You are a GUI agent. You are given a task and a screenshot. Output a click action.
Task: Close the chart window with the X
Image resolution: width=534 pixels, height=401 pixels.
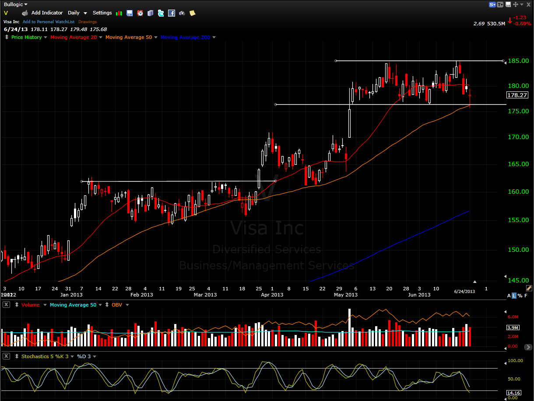coord(527,4)
